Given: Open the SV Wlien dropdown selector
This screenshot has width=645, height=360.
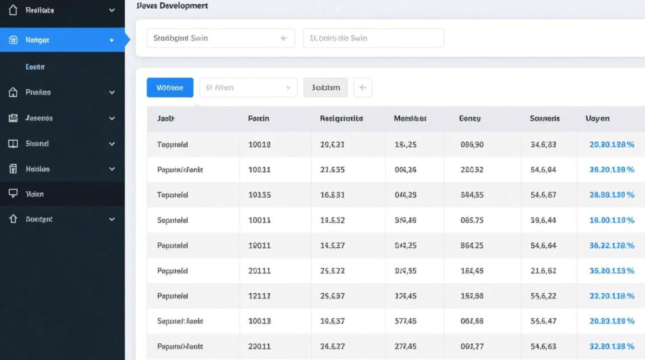Looking at the screenshot, I should click(248, 88).
